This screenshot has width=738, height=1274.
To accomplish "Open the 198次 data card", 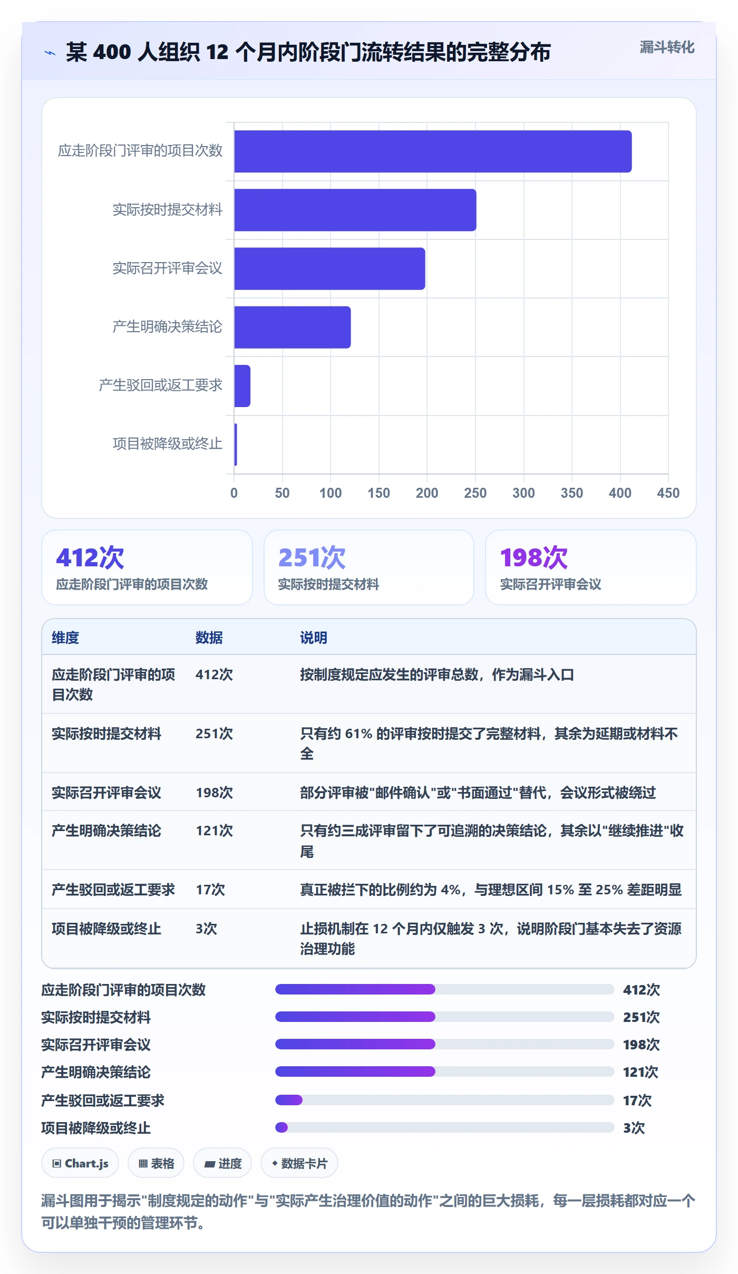I will 591,567.
